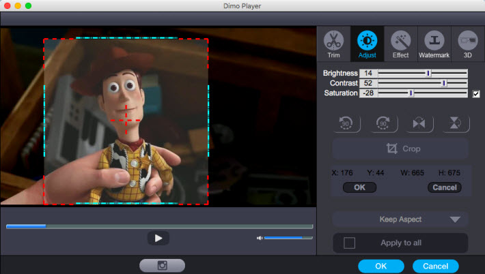Cancel the crop dimensions
This screenshot has width=485, height=274.
[x=444, y=187]
